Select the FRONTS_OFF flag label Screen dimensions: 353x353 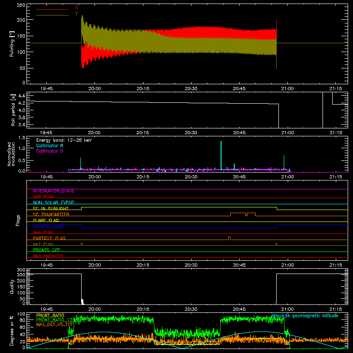pyautogui.click(x=47, y=250)
